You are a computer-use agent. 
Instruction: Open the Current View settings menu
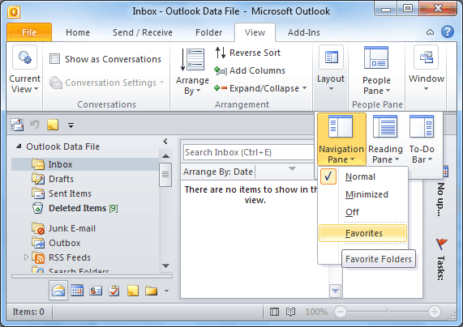[x=24, y=70]
